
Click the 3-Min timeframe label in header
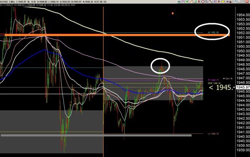11,2
